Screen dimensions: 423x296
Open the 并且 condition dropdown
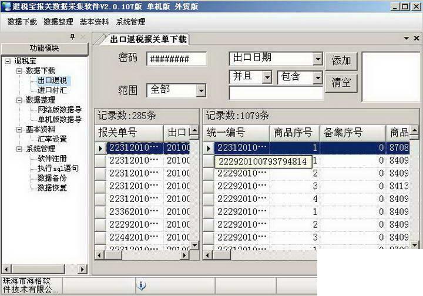click(x=267, y=78)
